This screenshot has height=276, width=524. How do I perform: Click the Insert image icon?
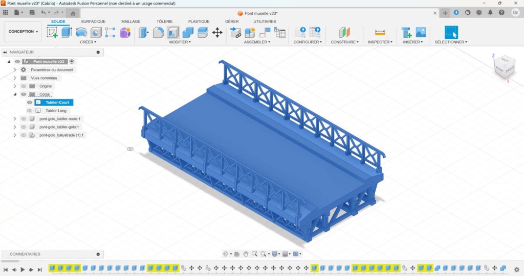(x=421, y=33)
